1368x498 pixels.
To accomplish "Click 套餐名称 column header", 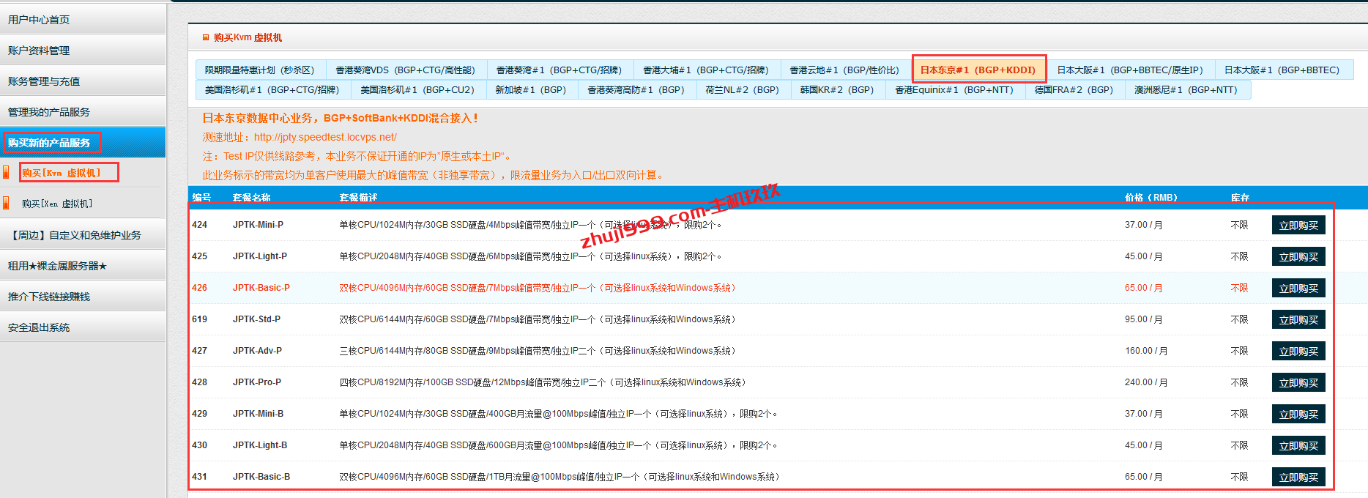I will point(251,198).
